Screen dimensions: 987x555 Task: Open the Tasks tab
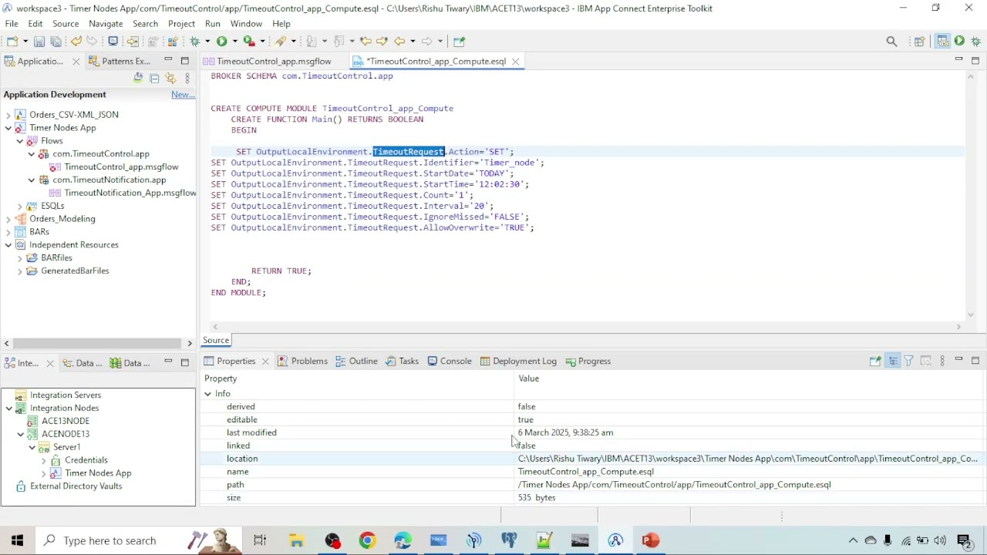pos(402,361)
